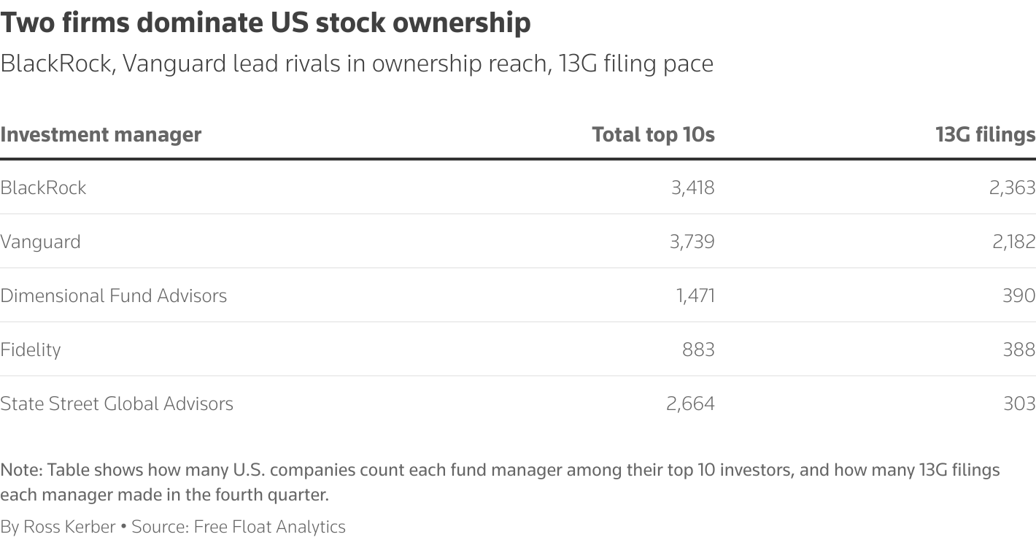Click the "13G filings" column header

coord(985,135)
